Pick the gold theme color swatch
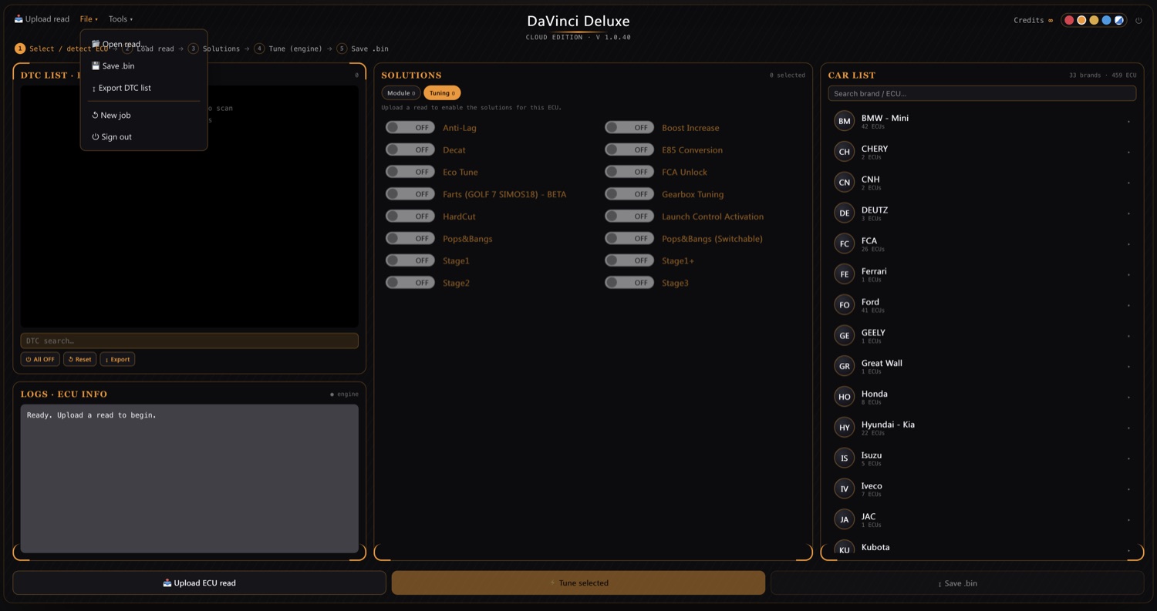The image size is (1157, 611). tap(1094, 20)
